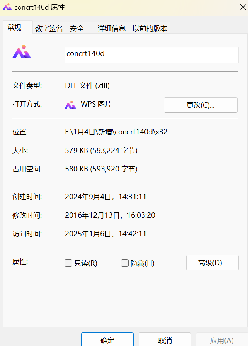Open the 高级(D)... attributes dialog
Screen dimensions: 248x346
(212, 263)
